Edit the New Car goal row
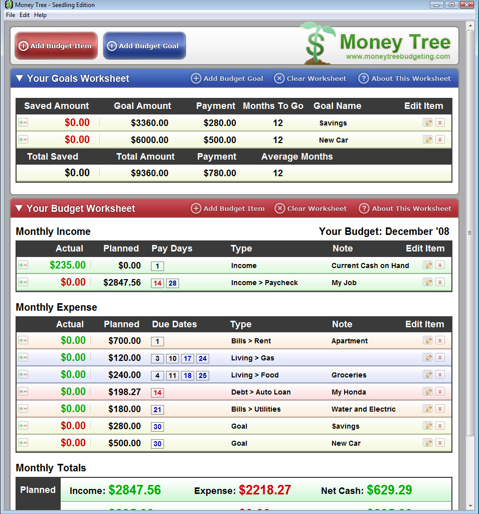The image size is (479, 514). [x=427, y=140]
